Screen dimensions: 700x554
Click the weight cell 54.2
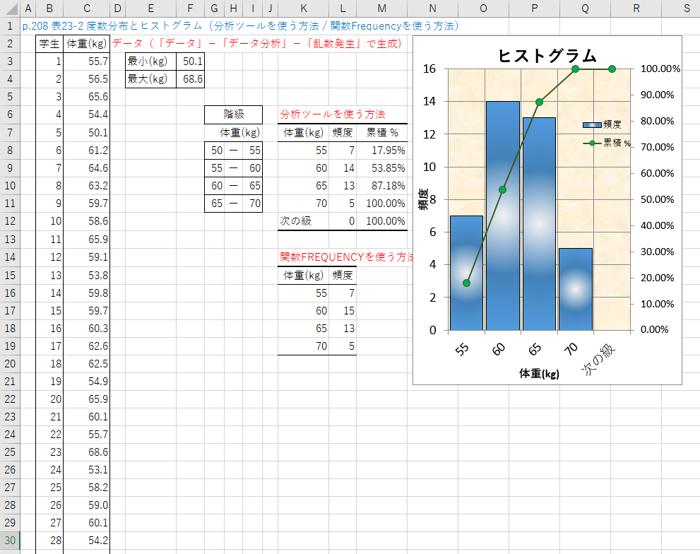coord(87,540)
